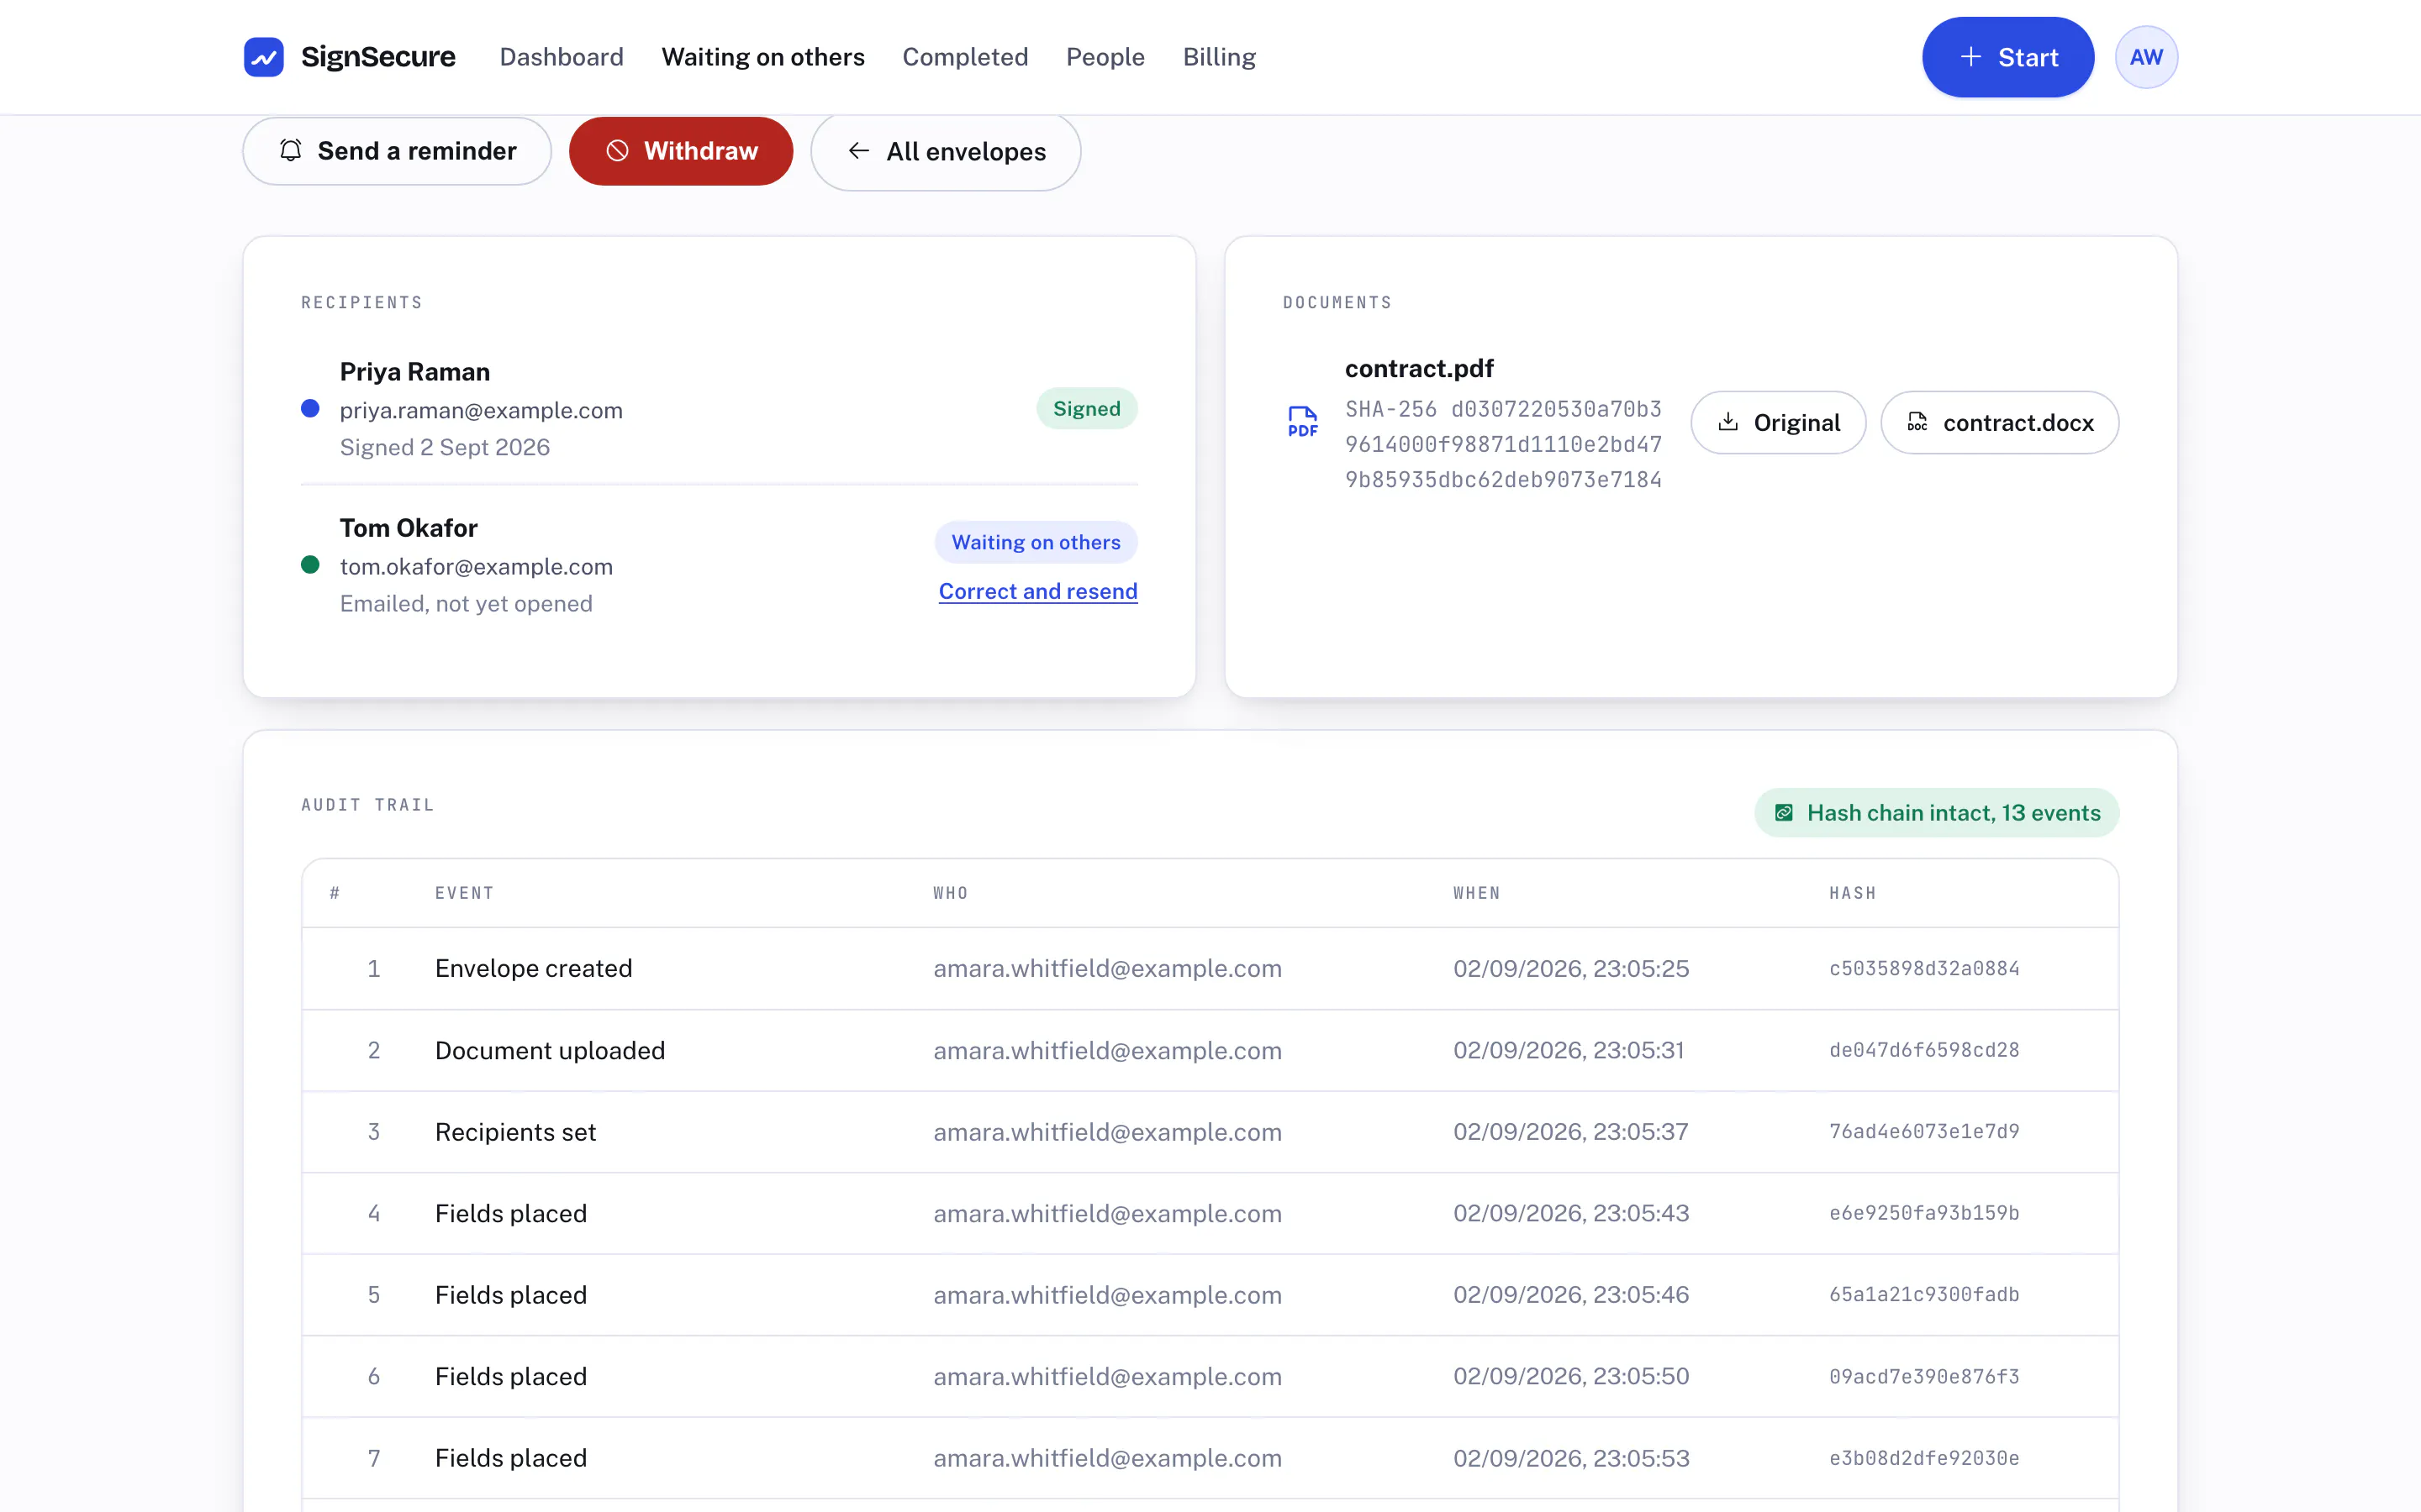Click Hash chain intact, 13 events badge
The image size is (2421, 1512).
(1937, 813)
